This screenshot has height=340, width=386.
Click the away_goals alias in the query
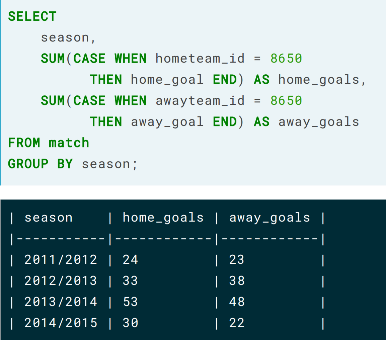coord(319,122)
